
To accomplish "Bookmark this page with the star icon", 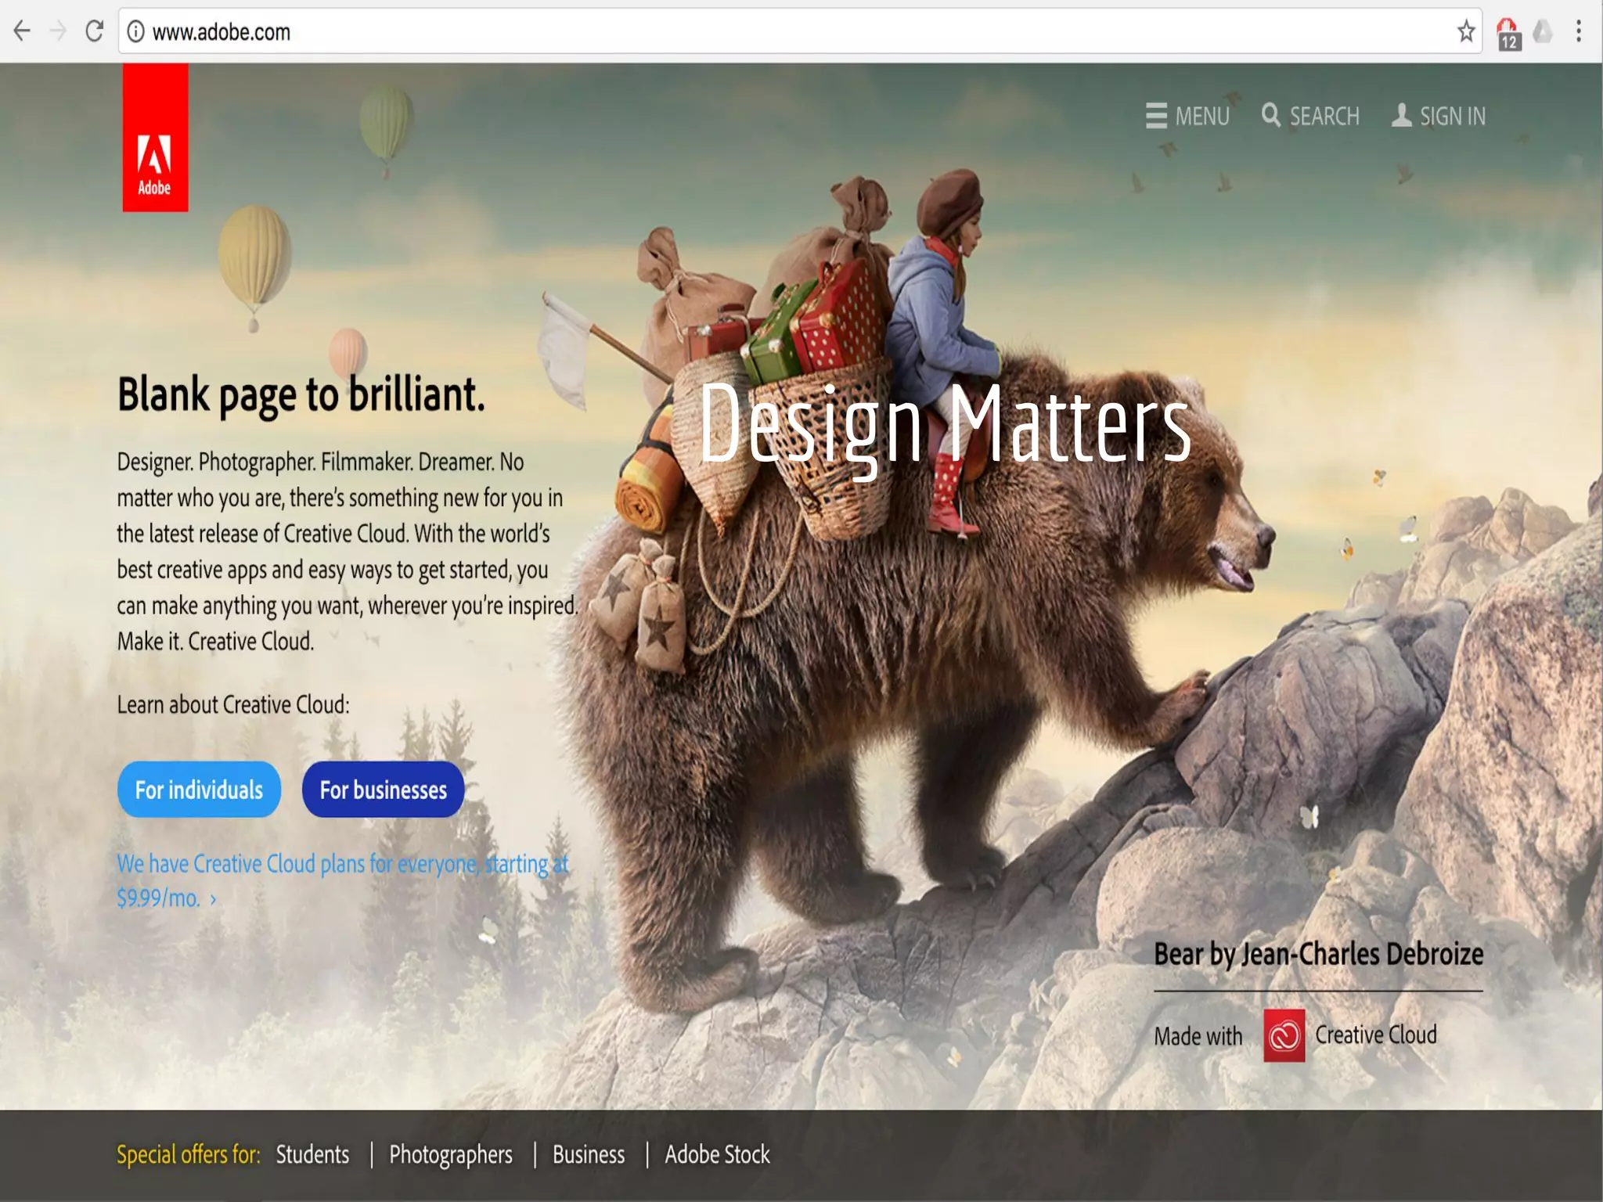I will click(1466, 31).
